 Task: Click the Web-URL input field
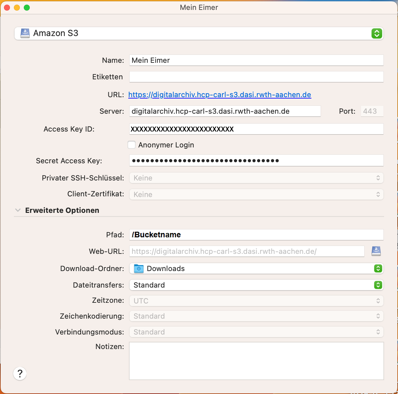click(x=247, y=251)
